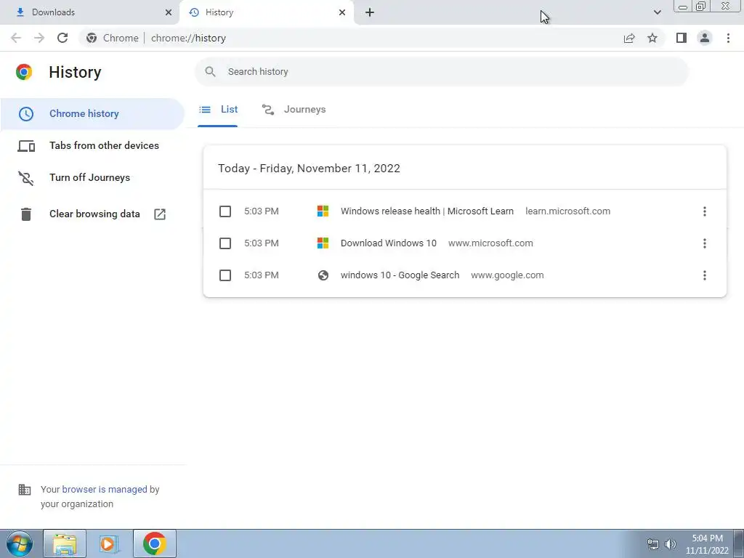Open the tab search dropdown arrow

657,12
